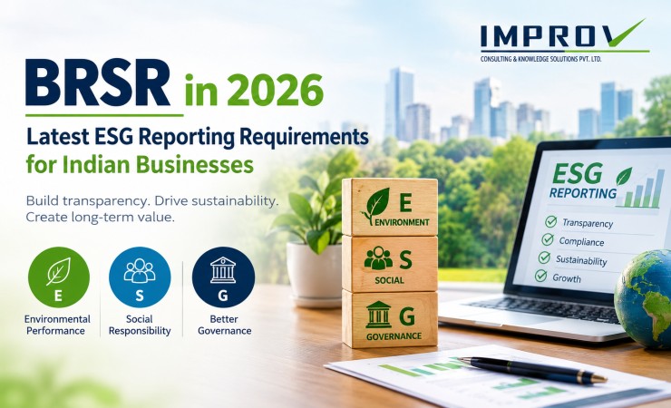Click 'for Indian Businesses' green text

(140, 165)
